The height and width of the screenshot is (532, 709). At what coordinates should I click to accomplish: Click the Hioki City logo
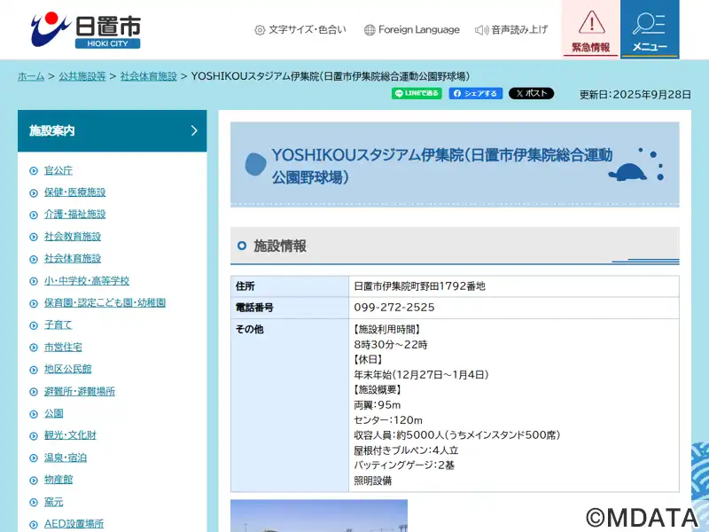tap(85, 29)
